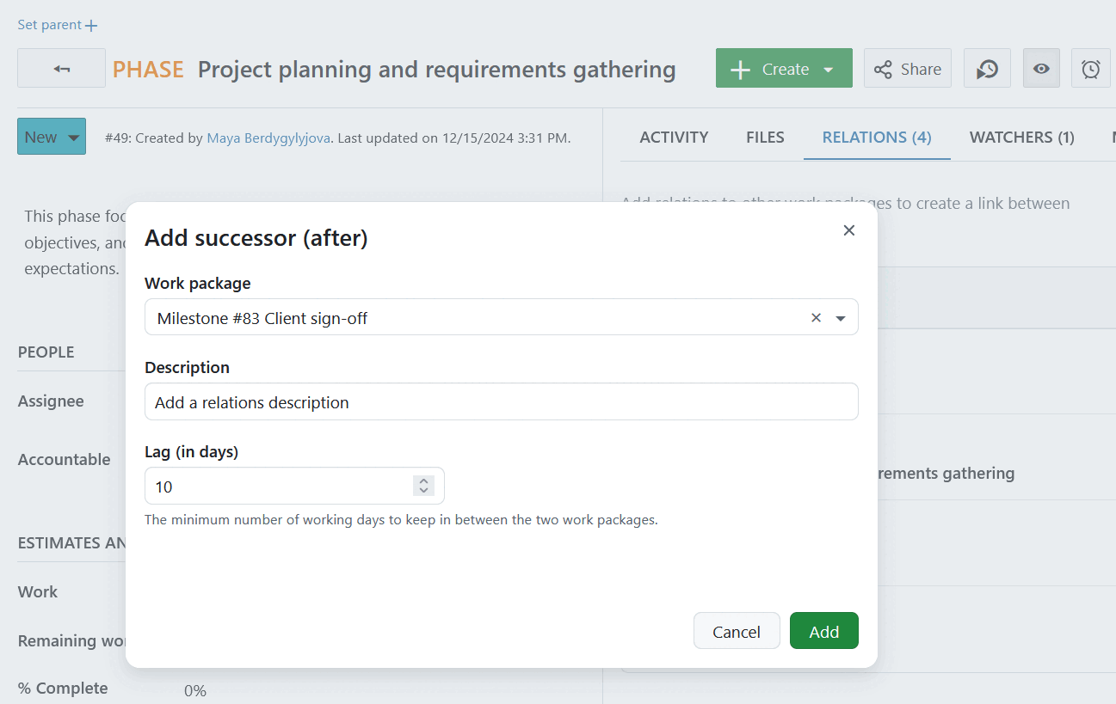
Task: Click the plus icon next to Set parent
Action: (89, 23)
